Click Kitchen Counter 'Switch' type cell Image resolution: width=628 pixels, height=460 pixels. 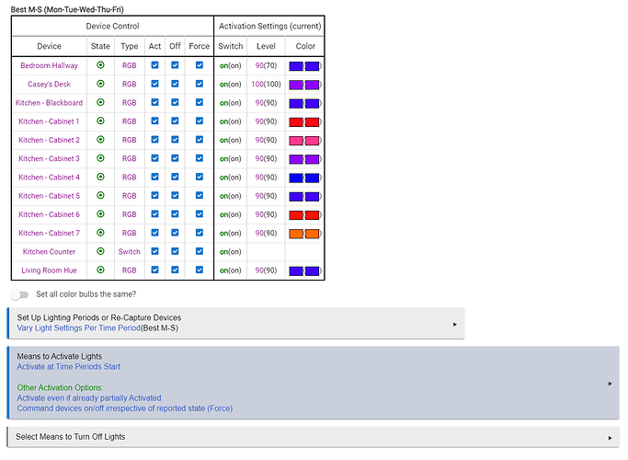pos(130,252)
